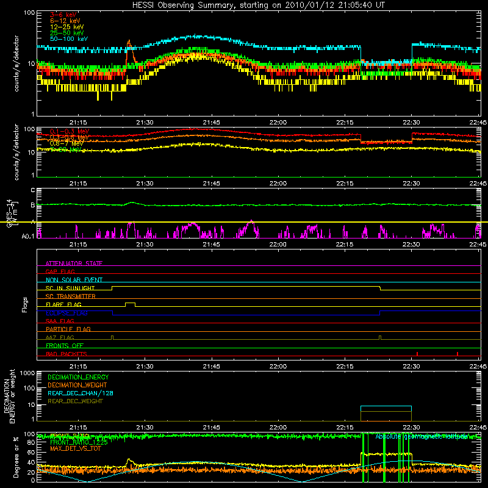The image size is (488, 488).
Task: Click the 0.1-0.3 MeV legend label
Action: click(70, 131)
